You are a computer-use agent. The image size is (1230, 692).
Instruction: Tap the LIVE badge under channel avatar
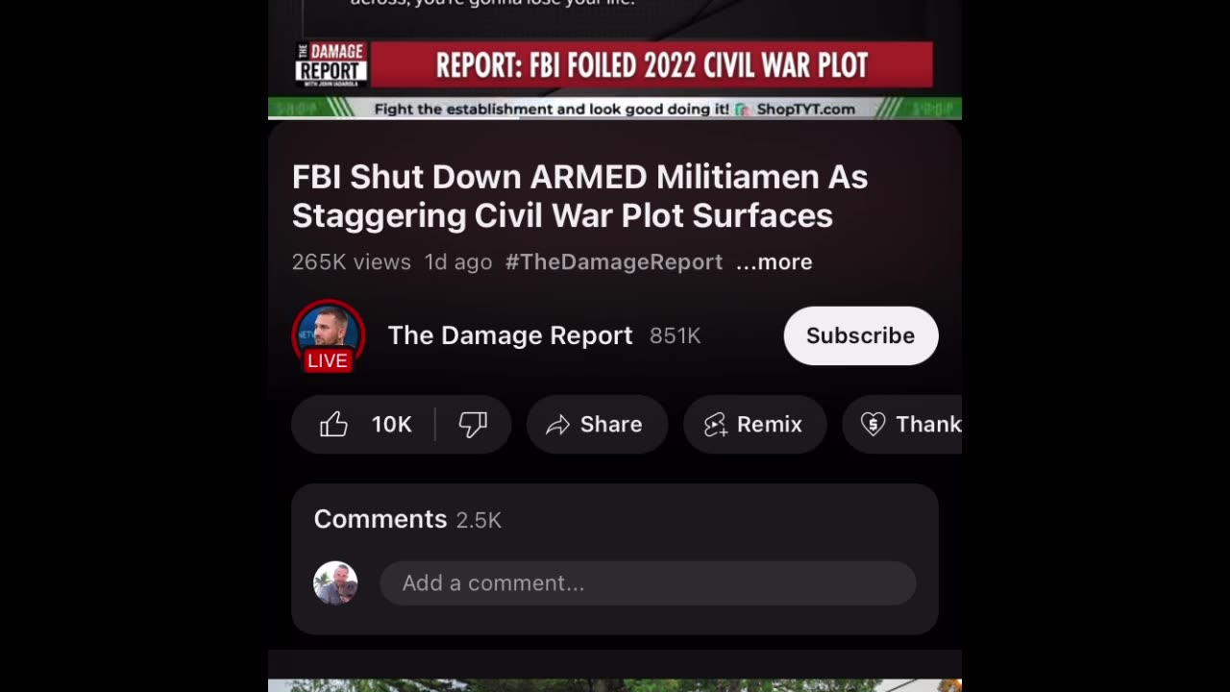pyautogui.click(x=328, y=360)
